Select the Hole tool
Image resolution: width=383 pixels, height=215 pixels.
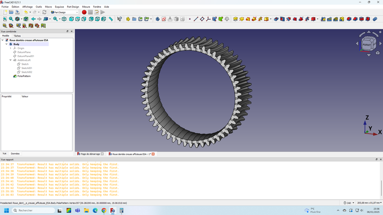pos(282,19)
